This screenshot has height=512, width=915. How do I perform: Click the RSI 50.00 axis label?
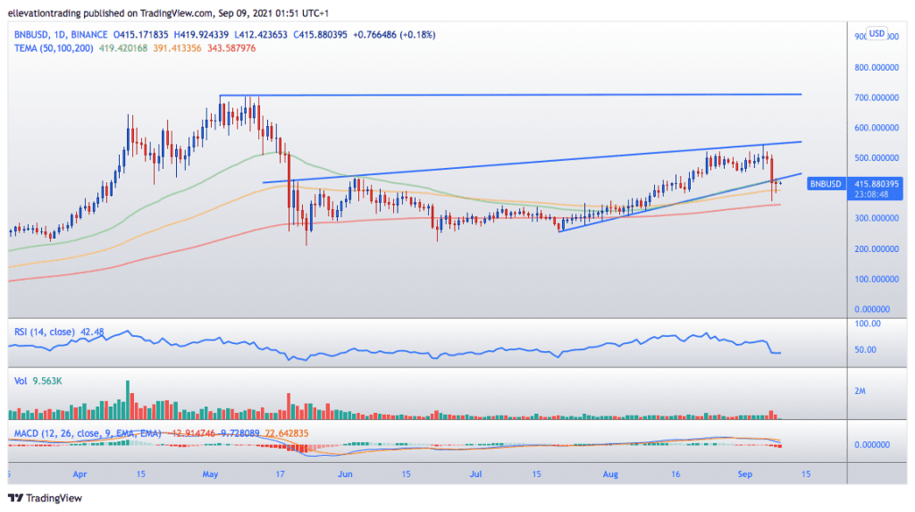(865, 349)
